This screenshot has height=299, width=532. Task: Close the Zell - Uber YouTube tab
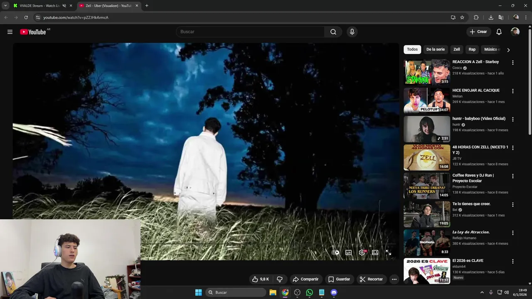pos(137,6)
